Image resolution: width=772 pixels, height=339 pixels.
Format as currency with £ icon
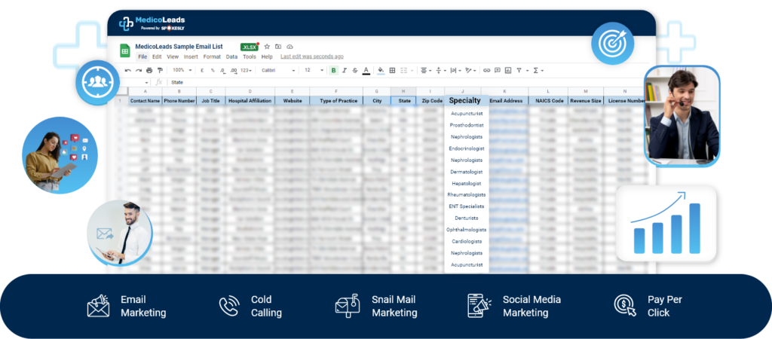coord(202,70)
